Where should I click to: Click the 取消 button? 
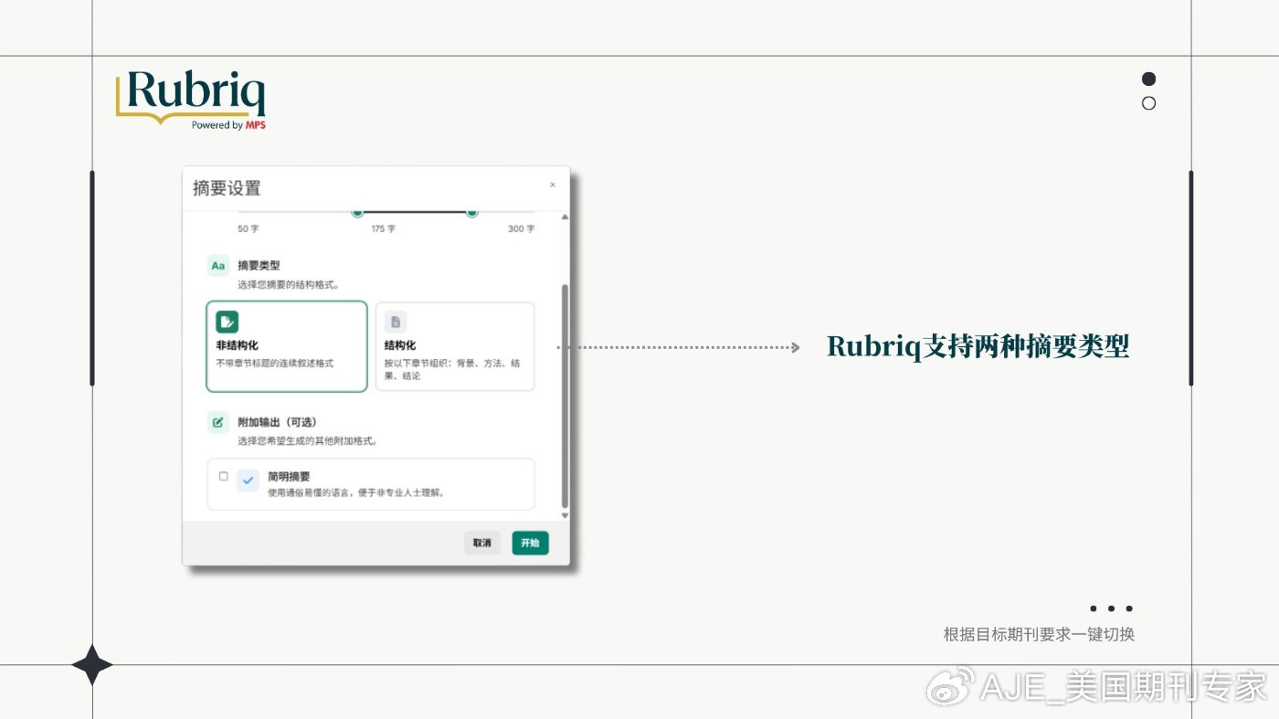[x=481, y=543]
